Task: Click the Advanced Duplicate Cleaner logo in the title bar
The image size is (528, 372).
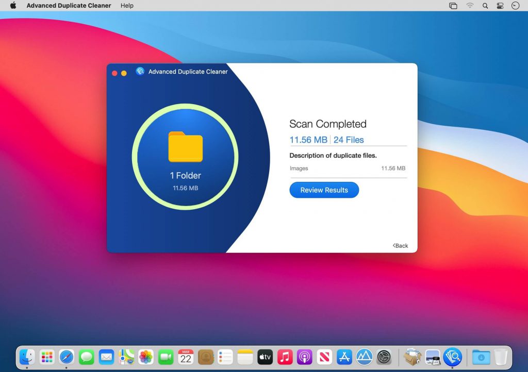Action: tap(140, 72)
